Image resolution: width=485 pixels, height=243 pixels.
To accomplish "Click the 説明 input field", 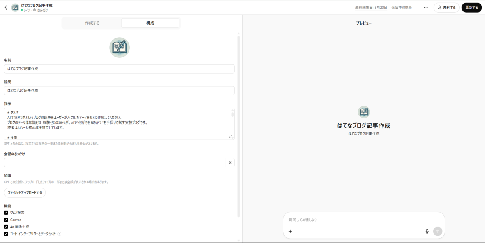I will tap(119, 91).
